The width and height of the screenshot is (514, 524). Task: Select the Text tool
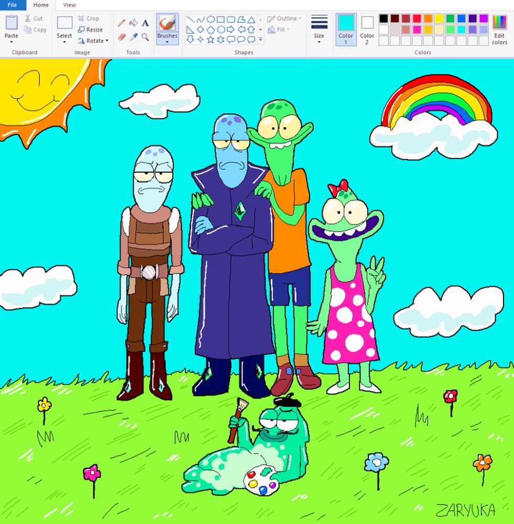pyautogui.click(x=145, y=23)
